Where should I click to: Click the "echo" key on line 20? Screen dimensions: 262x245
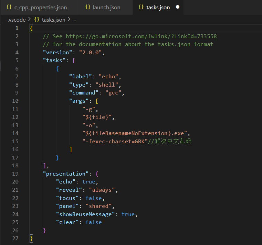(x=66, y=182)
